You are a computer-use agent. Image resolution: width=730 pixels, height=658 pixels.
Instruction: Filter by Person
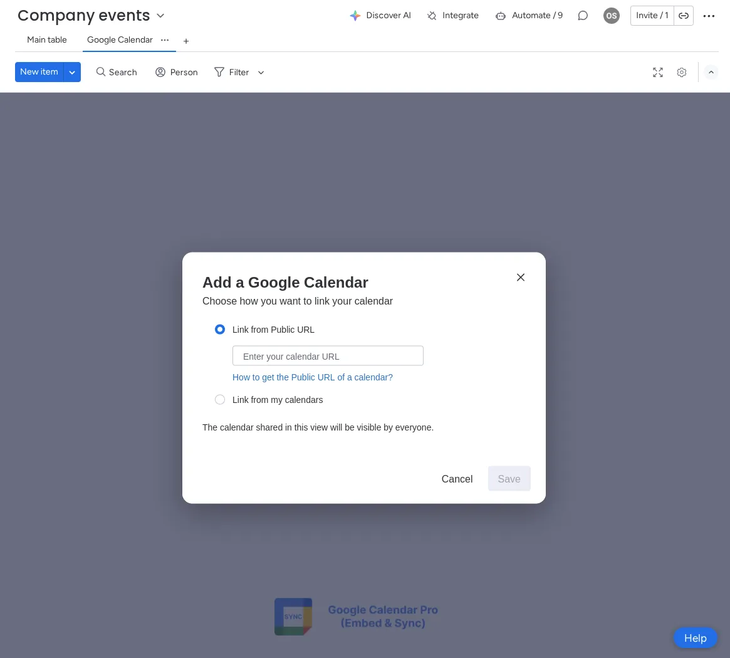tap(177, 72)
